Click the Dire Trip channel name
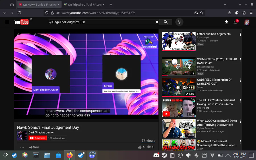 pos(201,108)
